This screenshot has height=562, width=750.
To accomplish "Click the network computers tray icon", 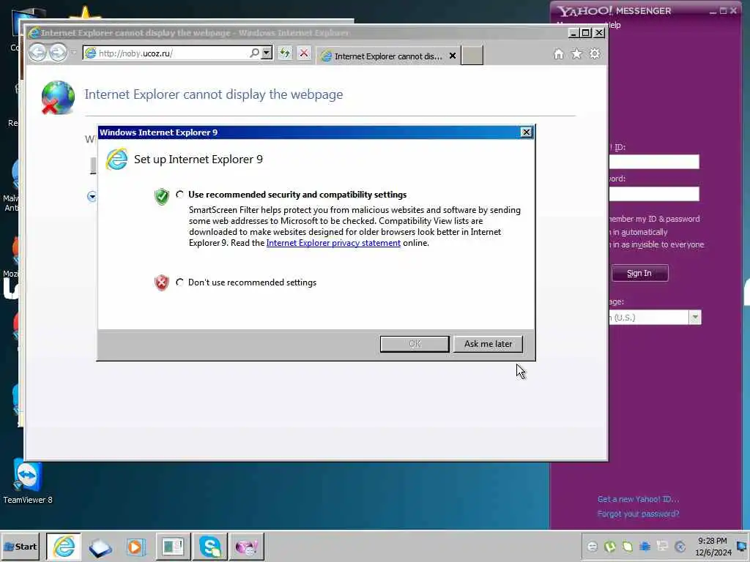I will [662, 546].
